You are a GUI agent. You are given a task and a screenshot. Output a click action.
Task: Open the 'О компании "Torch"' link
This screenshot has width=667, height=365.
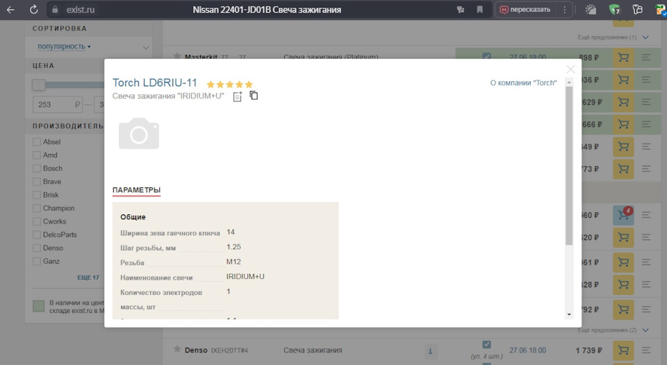(x=523, y=83)
